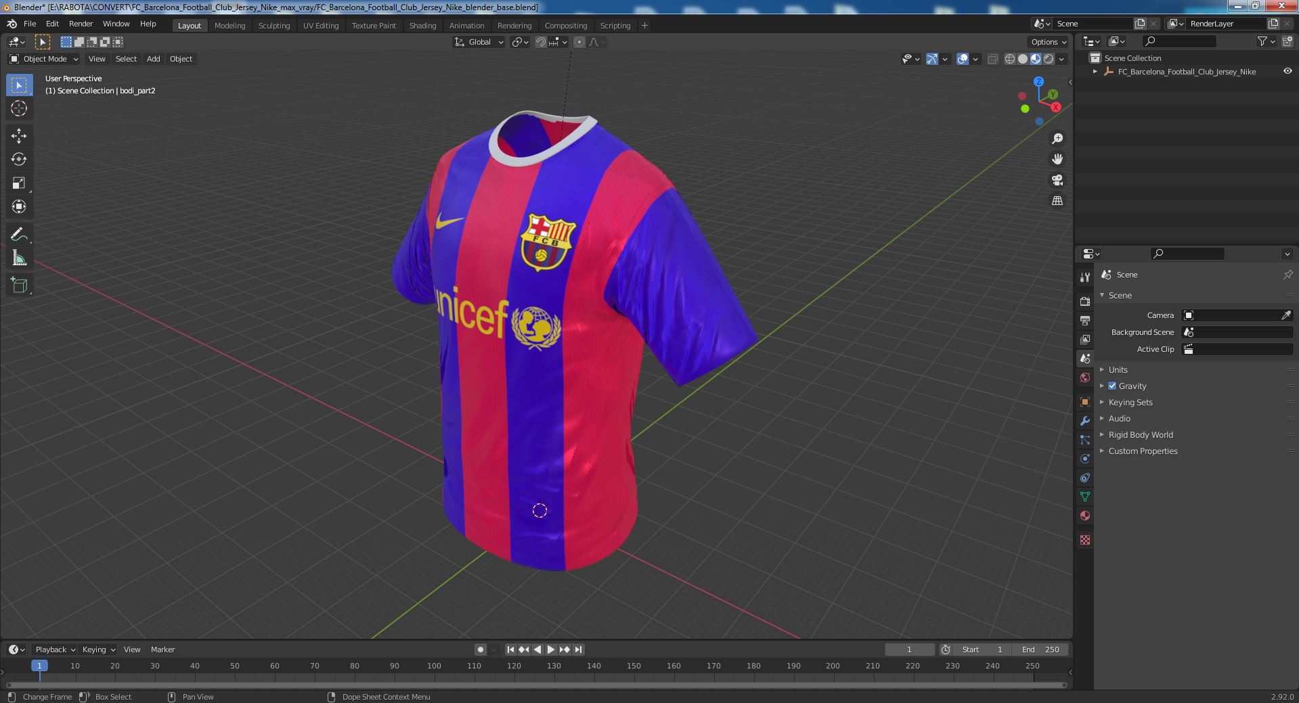Click the viewport zoom magnifier icon

(x=1057, y=139)
